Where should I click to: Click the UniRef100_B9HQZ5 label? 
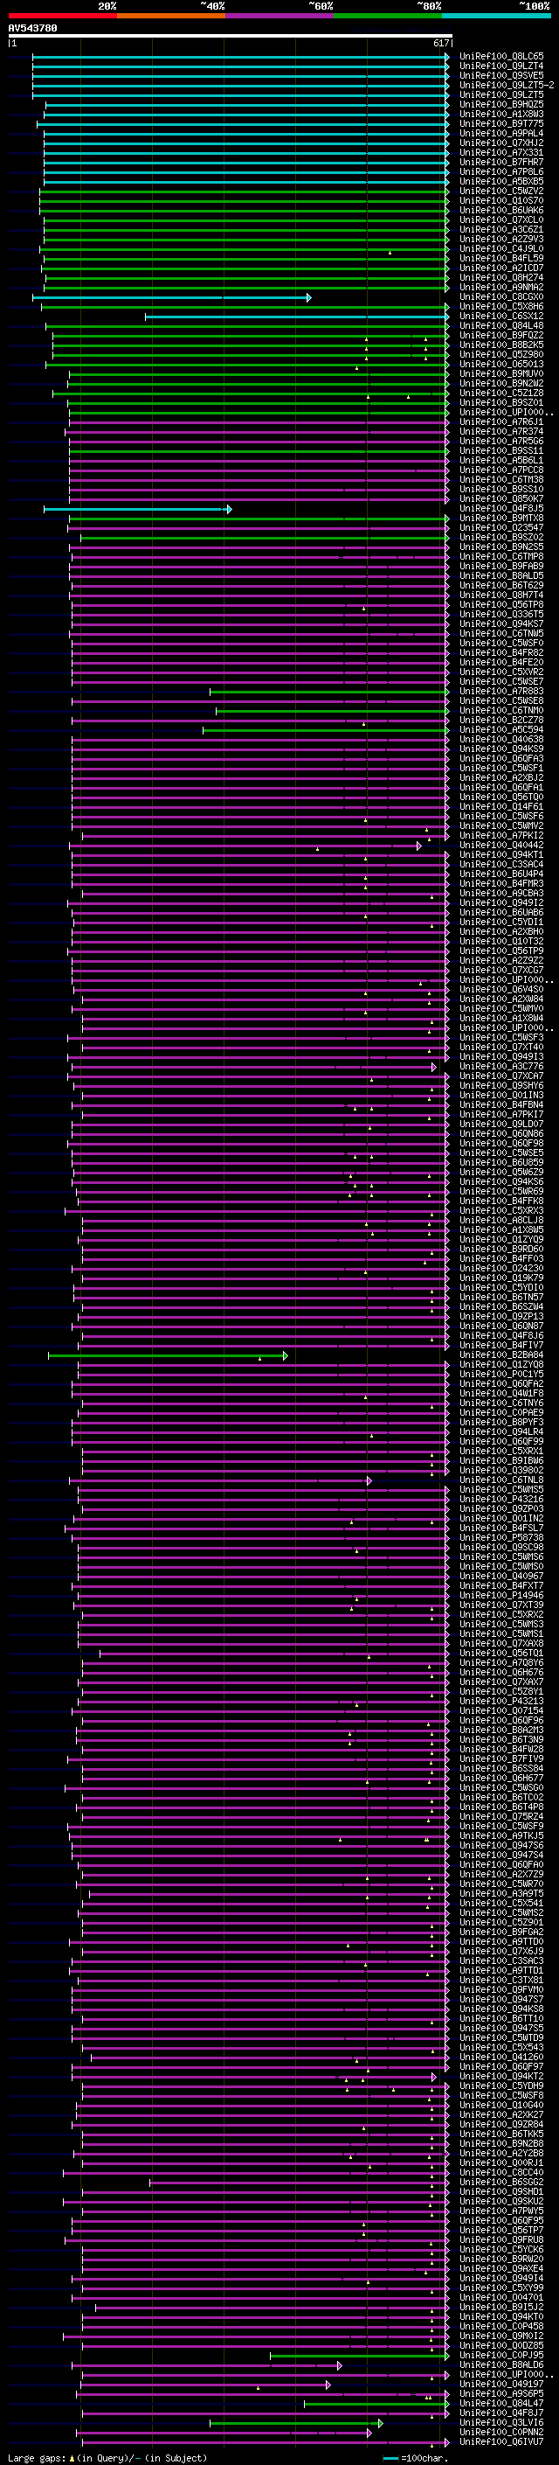pos(500,104)
